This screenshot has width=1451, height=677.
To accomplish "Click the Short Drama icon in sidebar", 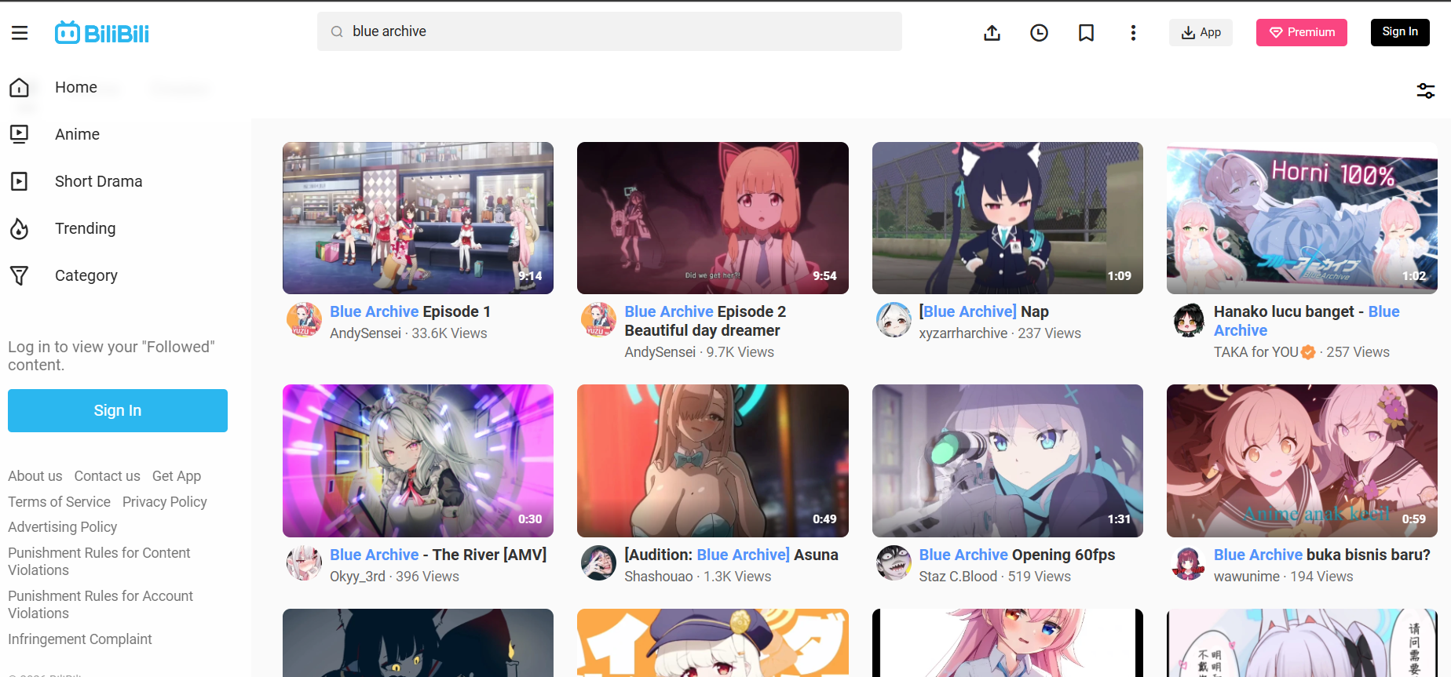I will coord(20,181).
